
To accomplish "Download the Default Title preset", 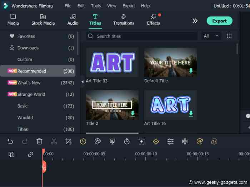I will (x=191, y=71).
